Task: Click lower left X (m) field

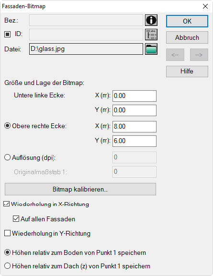Action: point(135,96)
